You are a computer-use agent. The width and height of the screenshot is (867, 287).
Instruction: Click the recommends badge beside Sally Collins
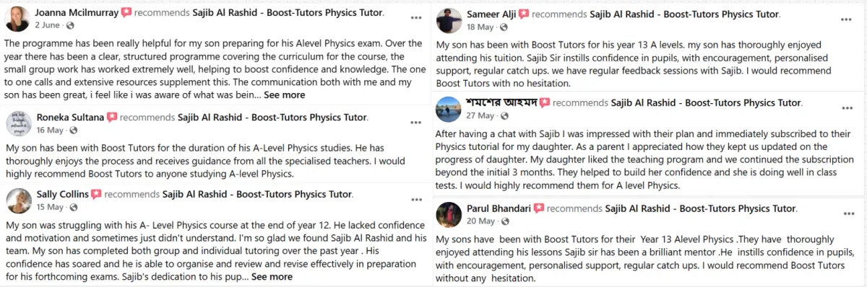click(x=95, y=195)
